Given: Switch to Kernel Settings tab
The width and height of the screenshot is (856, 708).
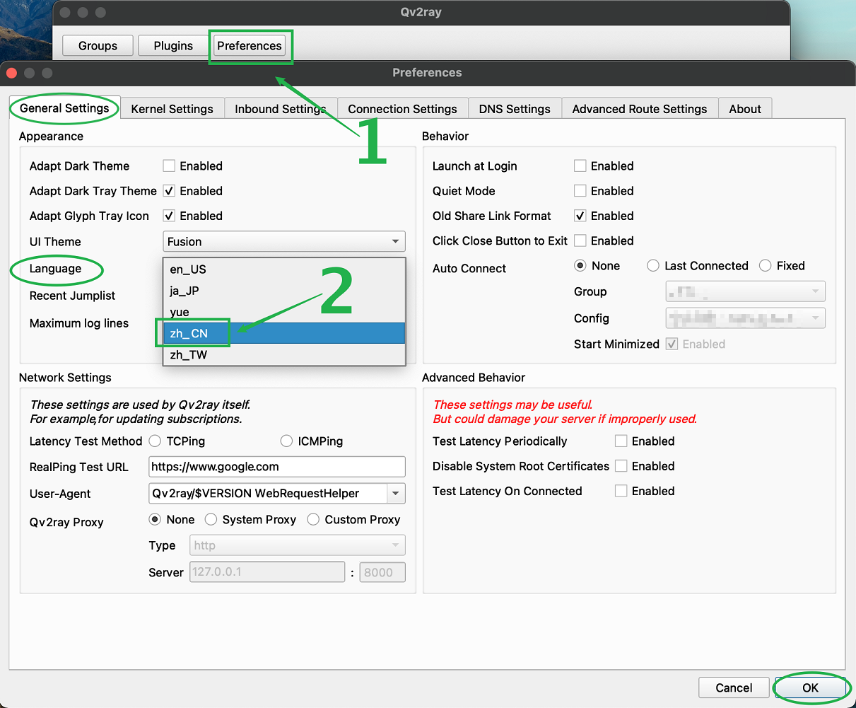Looking at the screenshot, I should pyautogui.click(x=172, y=109).
